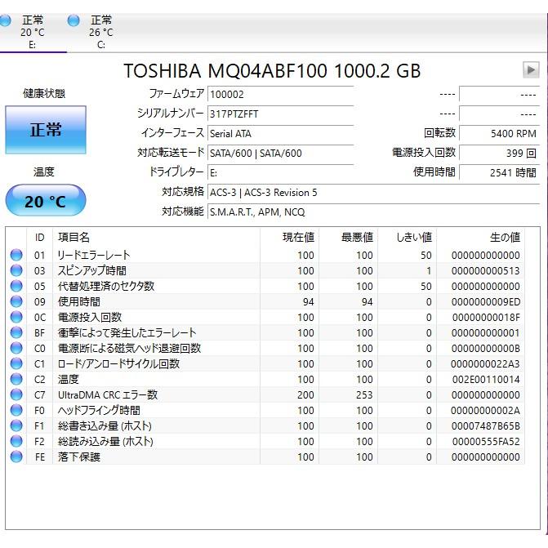Click the status orb for row BF
Viewport: 548px width, 548px height.
(x=16, y=332)
